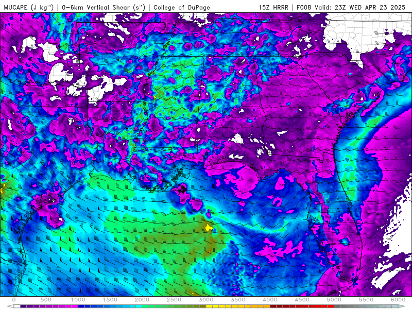This screenshot has height=309, width=412.
Task: Click the 1500 label on the color scale
Action: click(x=110, y=300)
